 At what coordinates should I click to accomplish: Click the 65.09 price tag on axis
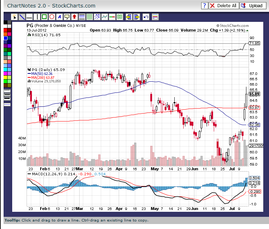(254, 94)
